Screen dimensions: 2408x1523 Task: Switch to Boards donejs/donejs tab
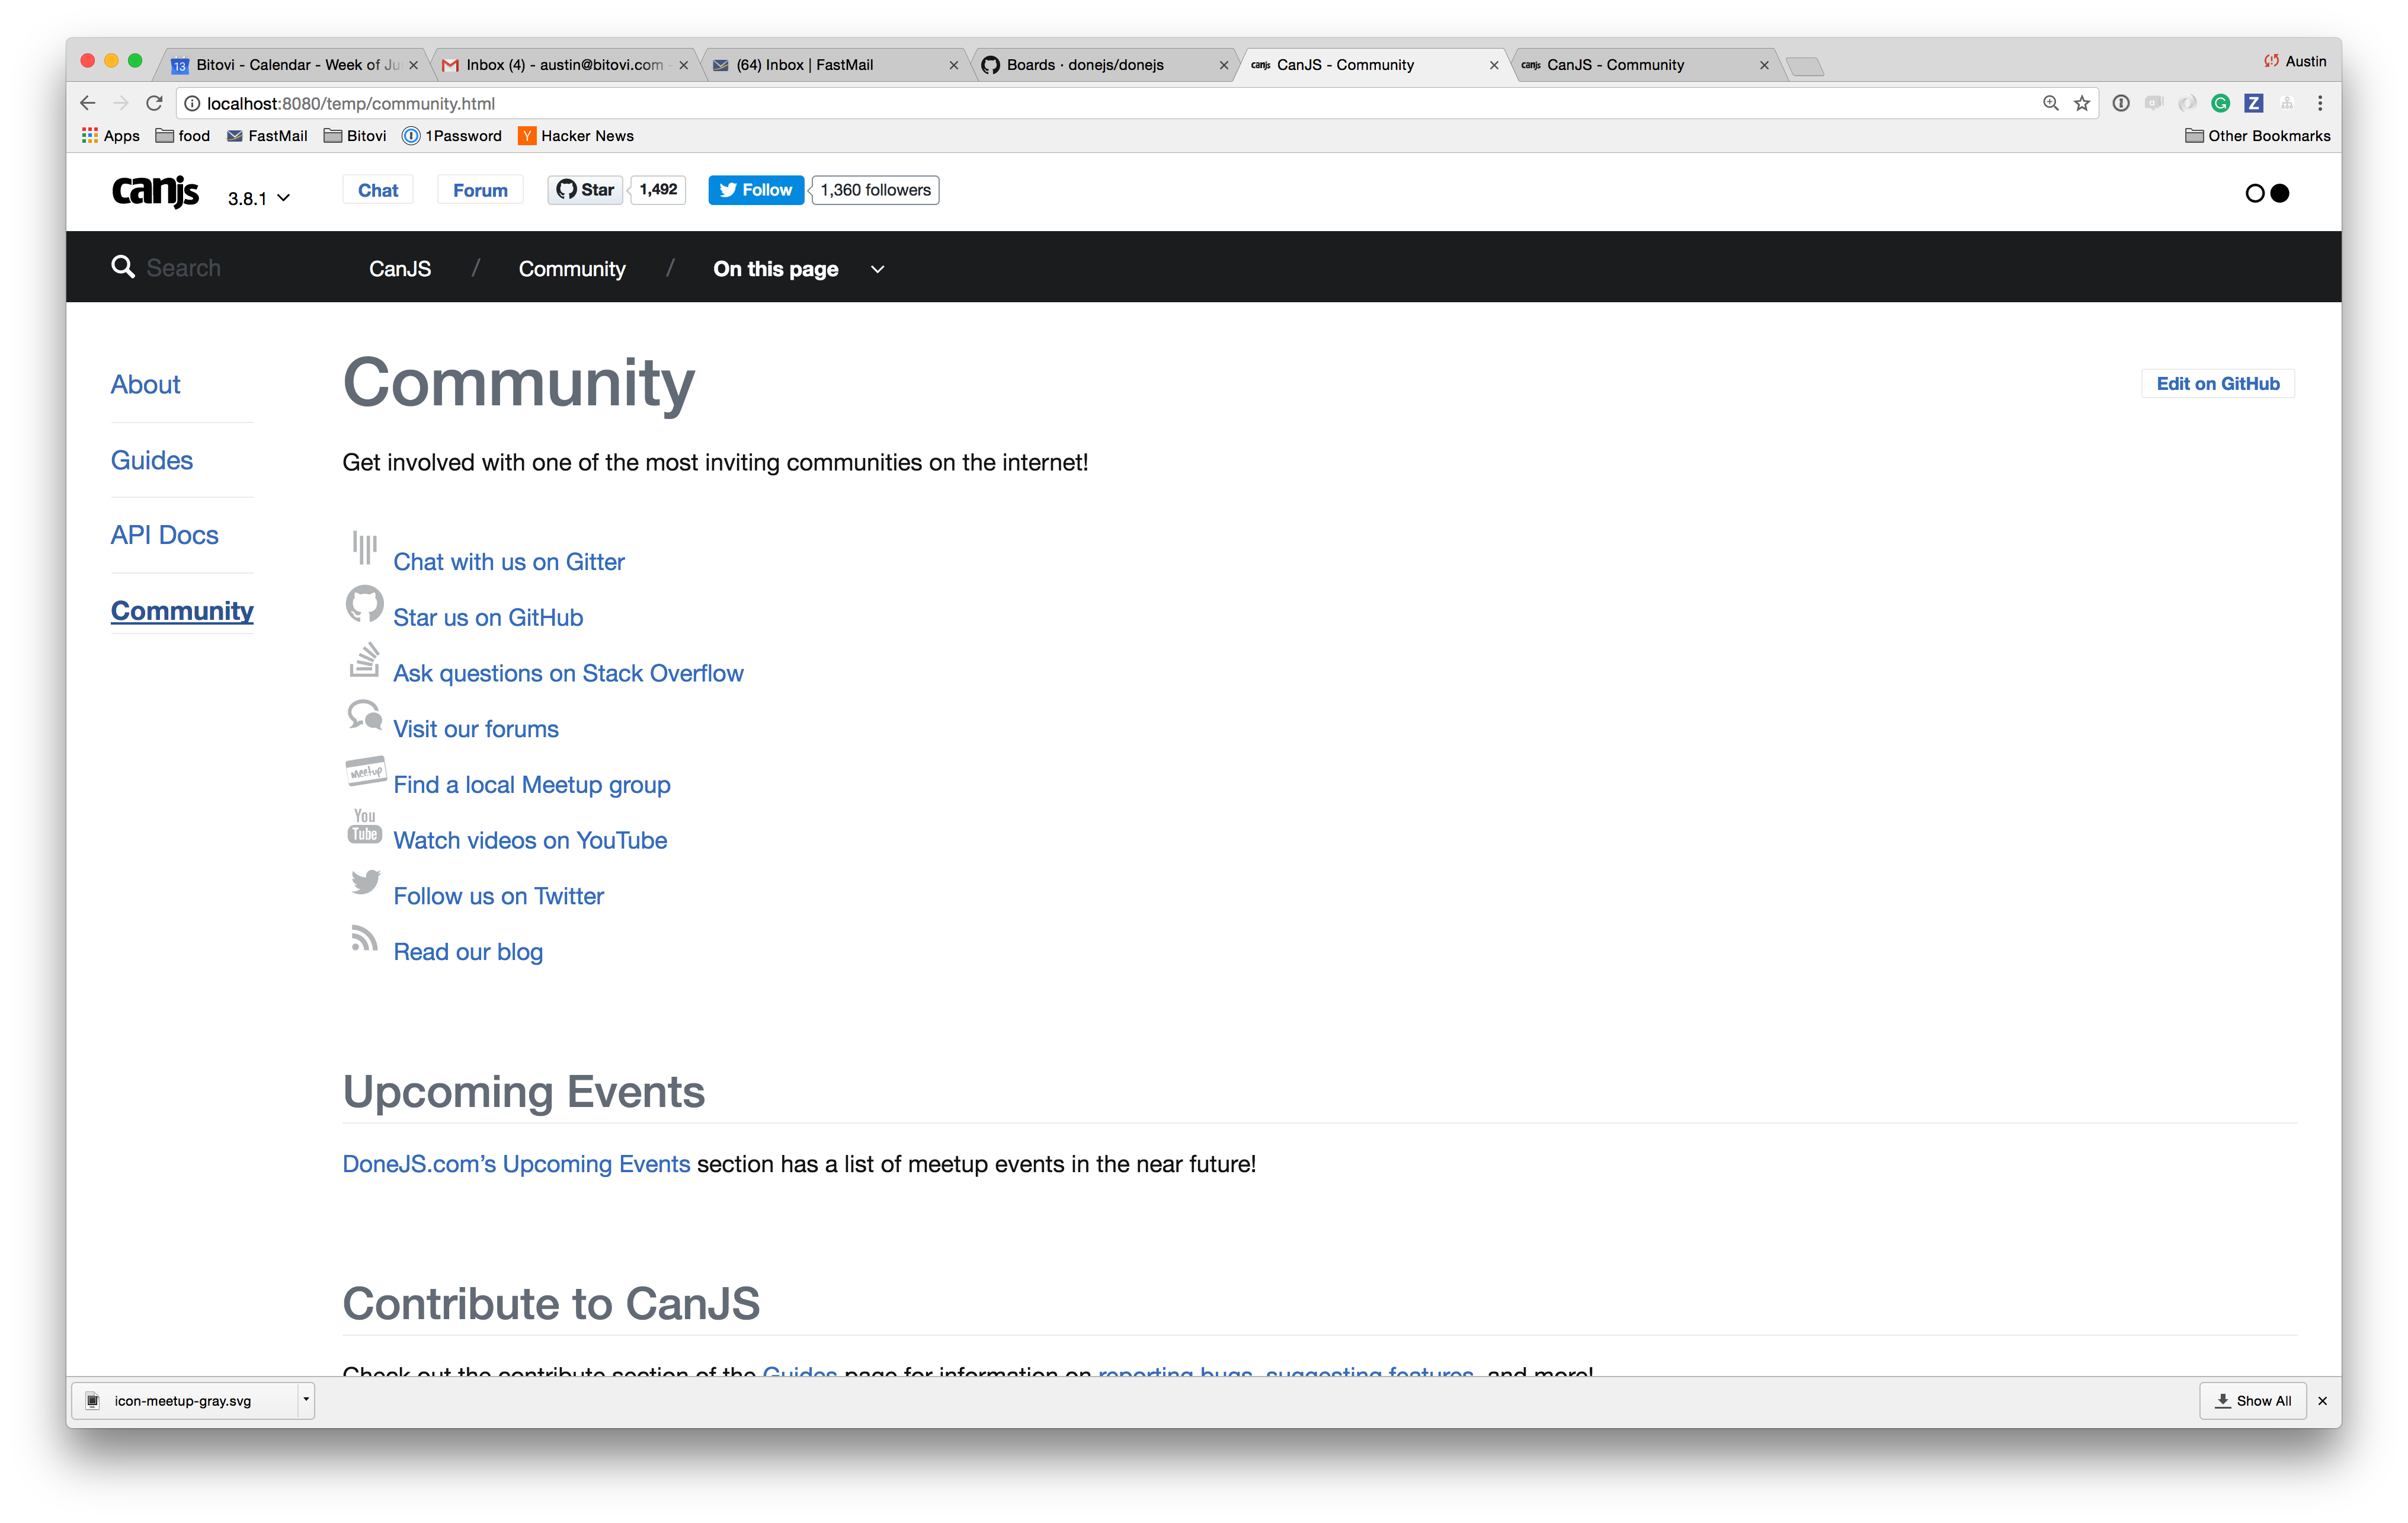tap(1085, 65)
